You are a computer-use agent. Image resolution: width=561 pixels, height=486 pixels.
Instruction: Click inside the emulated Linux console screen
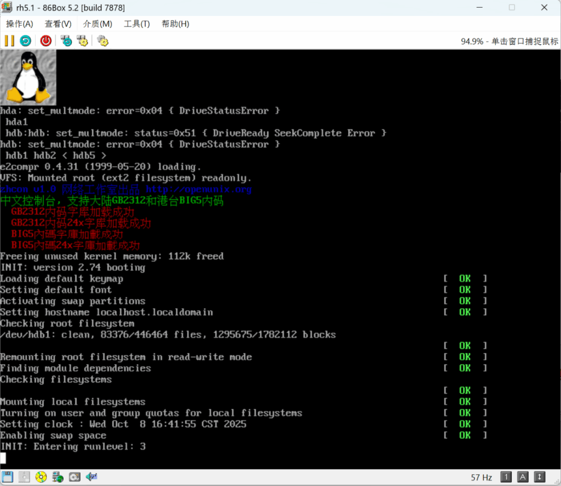tap(274, 246)
